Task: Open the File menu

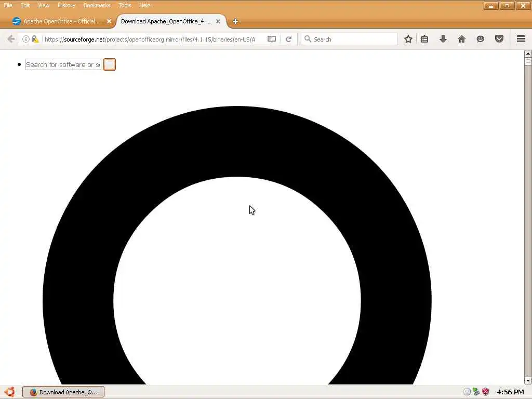Action: [8, 5]
